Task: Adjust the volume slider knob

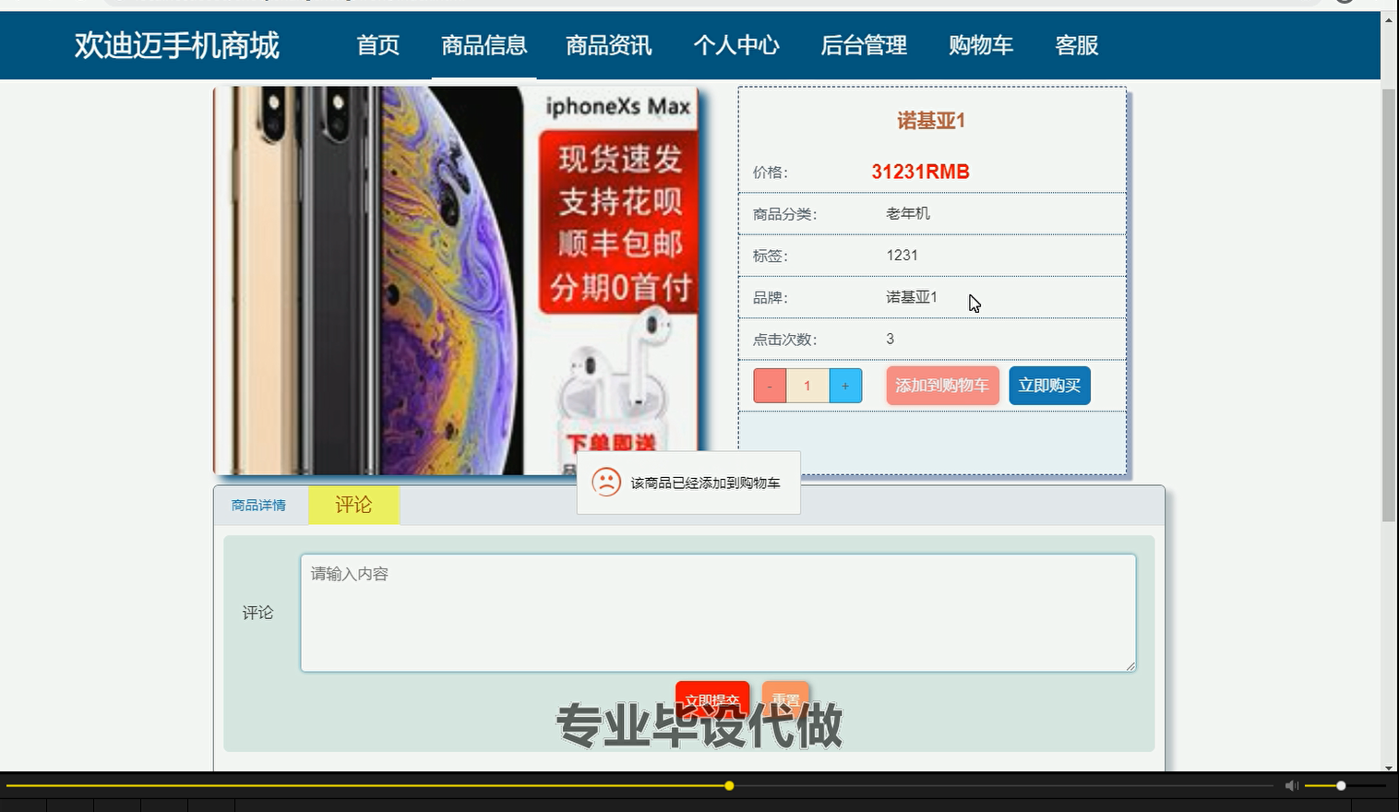Action: coord(1341,786)
